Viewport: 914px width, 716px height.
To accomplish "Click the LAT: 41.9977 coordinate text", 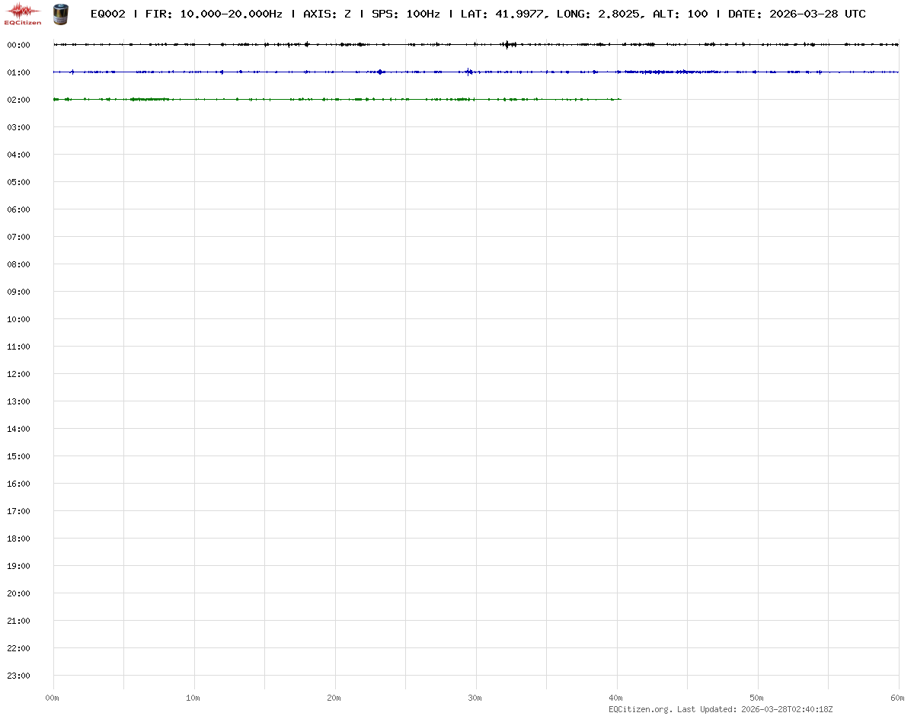I will pyautogui.click(x=503, y=14).
